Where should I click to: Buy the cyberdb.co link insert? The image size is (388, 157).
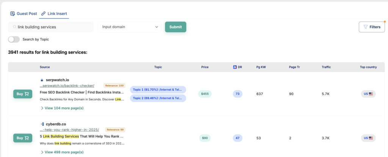[x=23, y=138]
